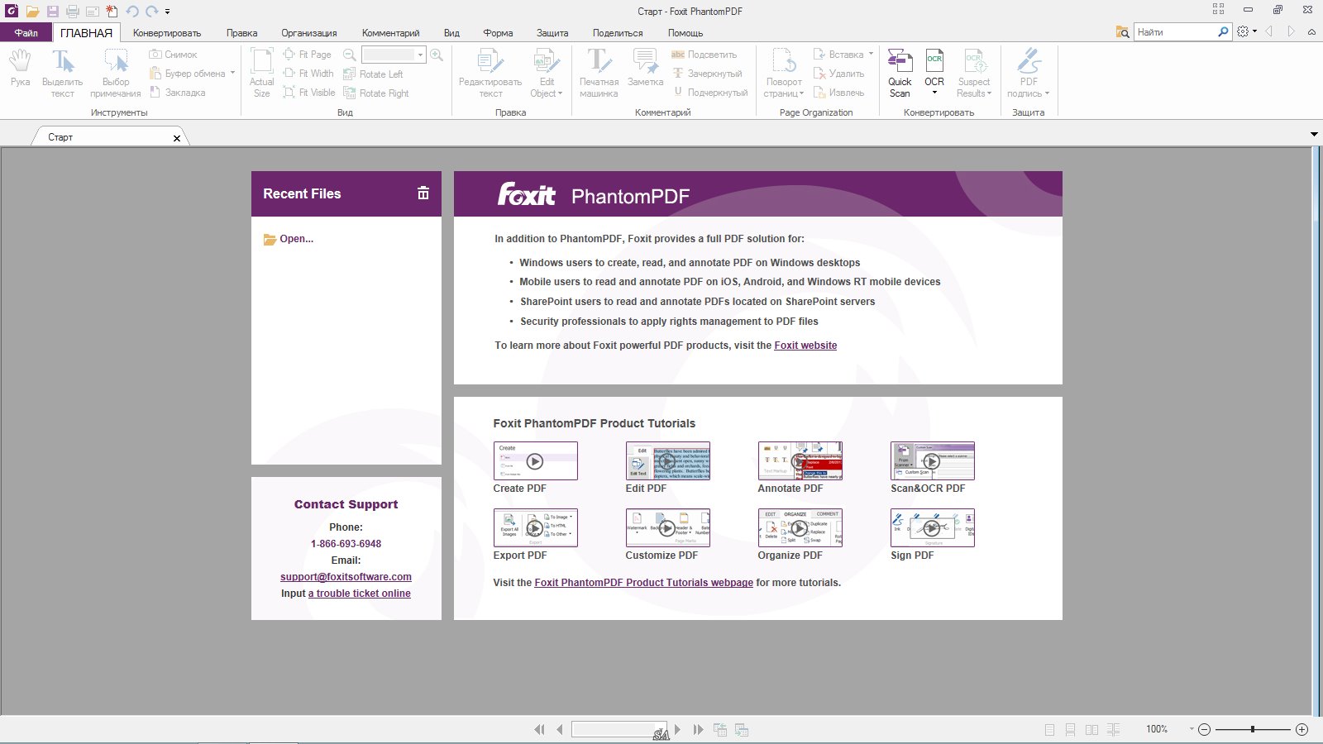Click Fit Page in the view group
Image resolution: width=1323 pixels, height=744 pixels.
307,55
